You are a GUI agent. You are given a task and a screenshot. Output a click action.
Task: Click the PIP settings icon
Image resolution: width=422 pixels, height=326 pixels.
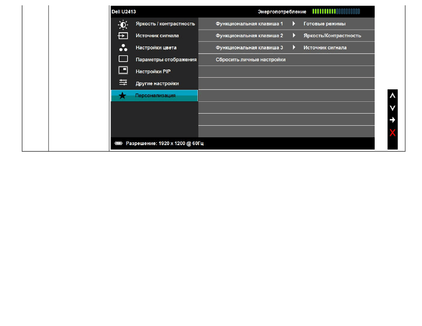(123, 70)
